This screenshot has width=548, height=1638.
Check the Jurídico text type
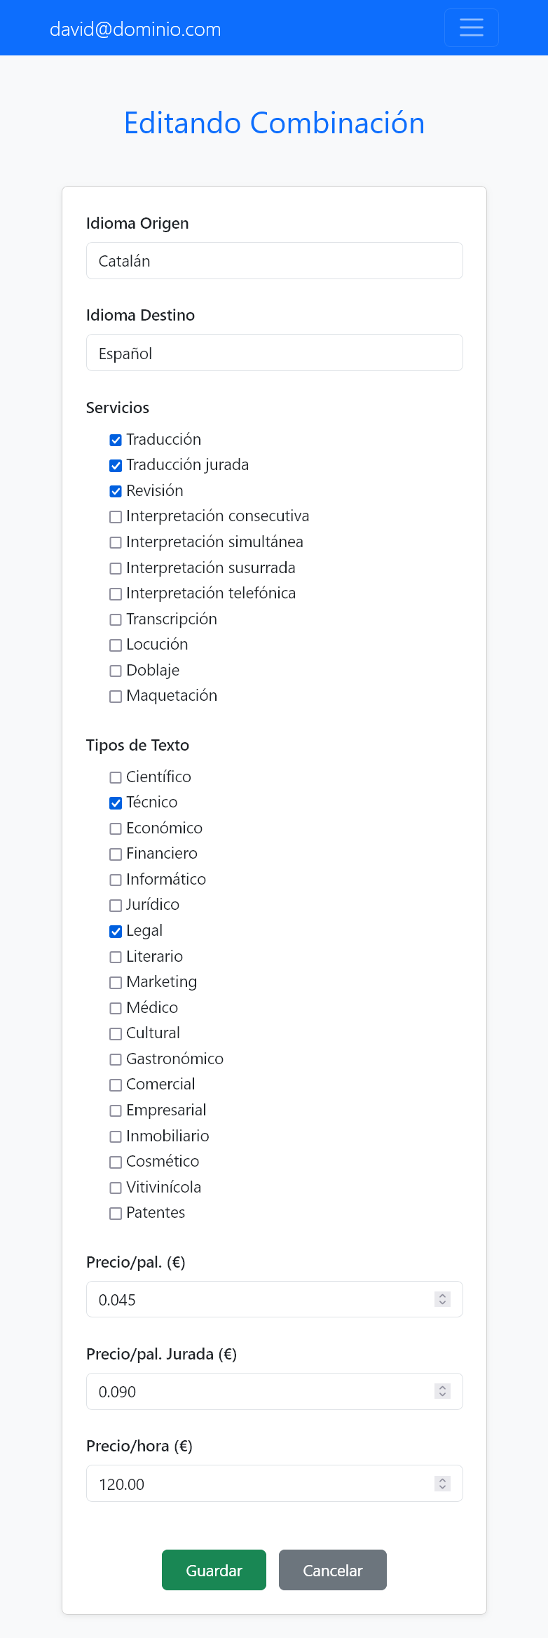(x=116, y=906)
